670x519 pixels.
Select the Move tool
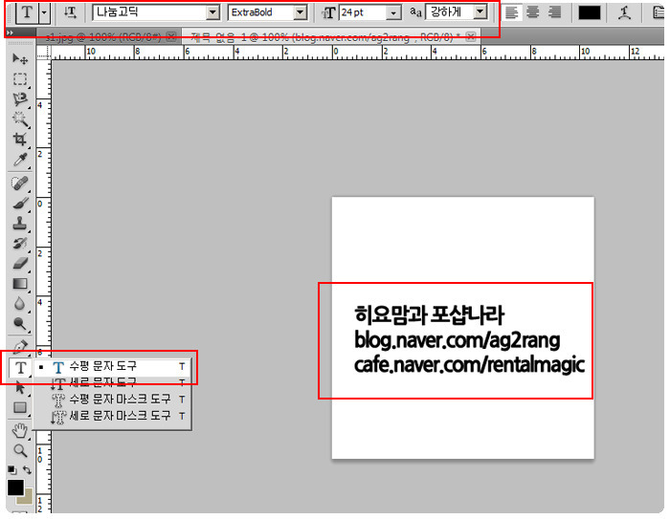20,59
